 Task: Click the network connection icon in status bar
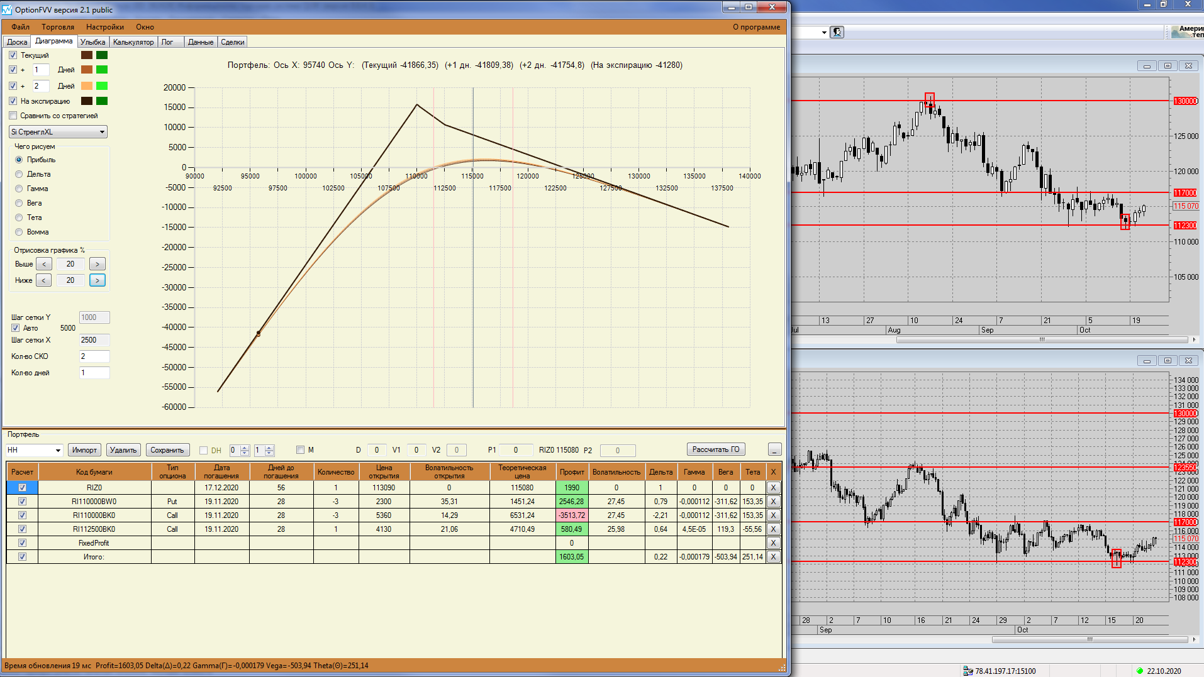tap(968, 671)
